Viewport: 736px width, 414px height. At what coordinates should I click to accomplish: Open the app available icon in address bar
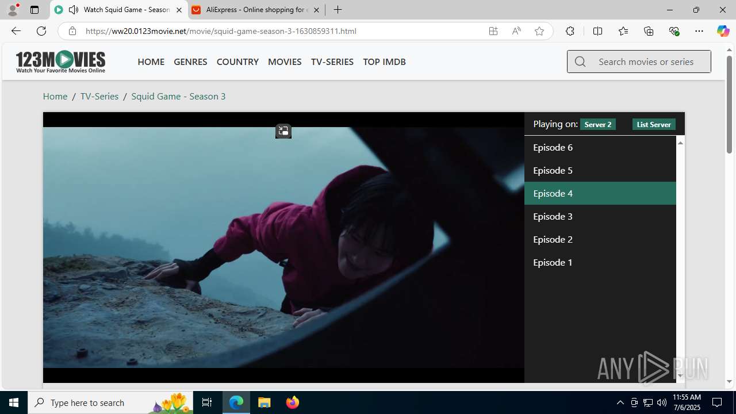[x=493, y=31]
